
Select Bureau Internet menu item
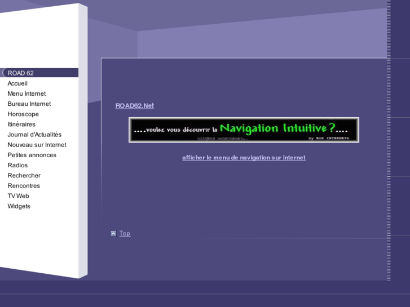[x=29, y=104]
